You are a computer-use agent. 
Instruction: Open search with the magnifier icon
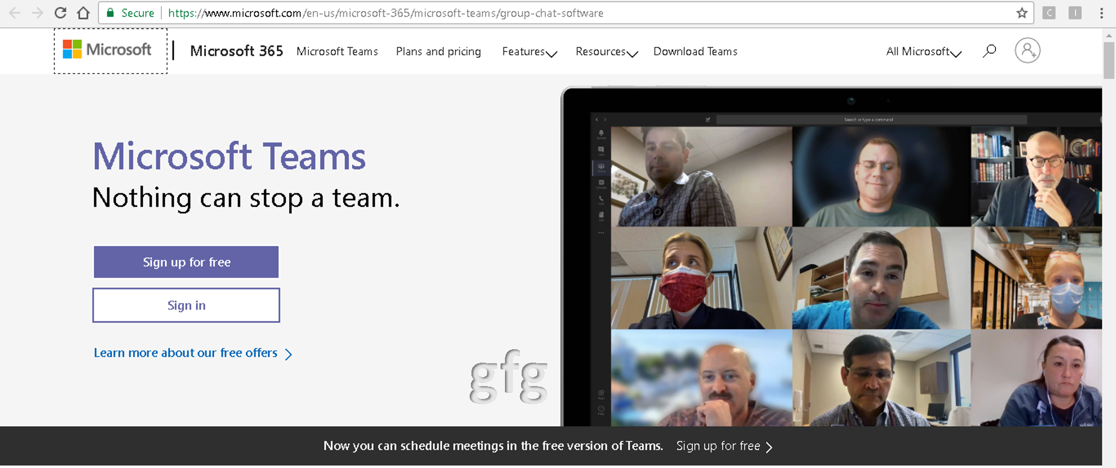989,51
